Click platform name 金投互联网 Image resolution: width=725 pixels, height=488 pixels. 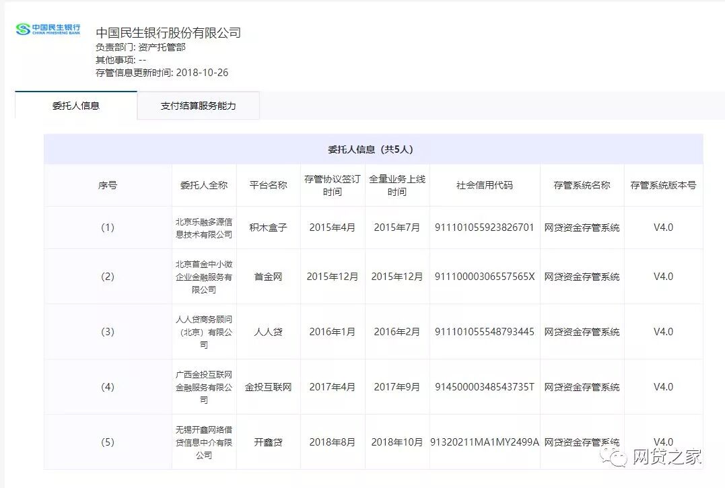[x=268, y=387]
